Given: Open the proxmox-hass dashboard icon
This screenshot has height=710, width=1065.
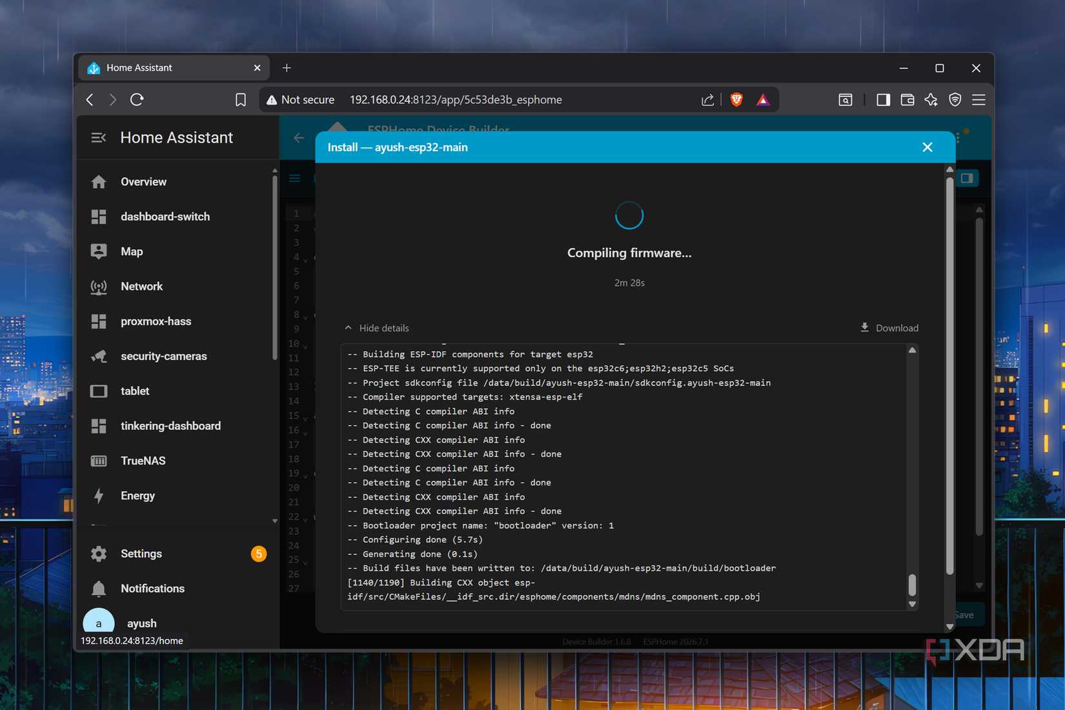Looking at the screenshot, I should pyautogui.click(x=99, y=321).
